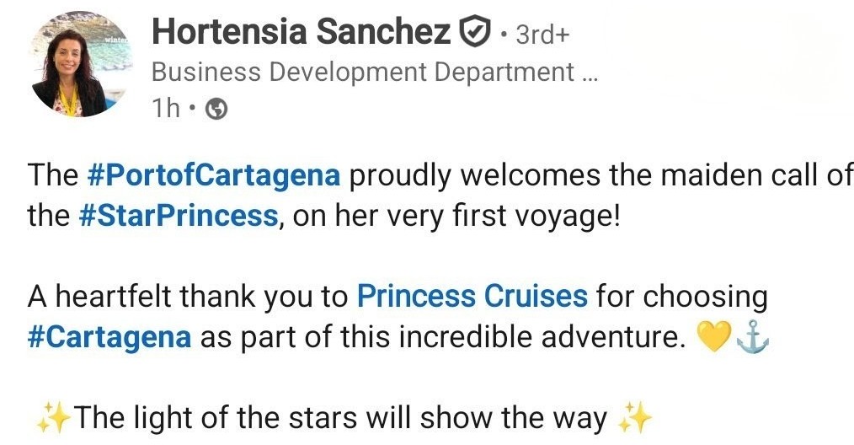Click the sparkles emoji before "The light"
This screenshot has height=445, width=854.
coord(54,416)
